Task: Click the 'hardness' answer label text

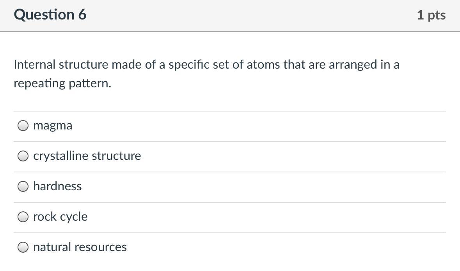Action: [x=57, y=186]
